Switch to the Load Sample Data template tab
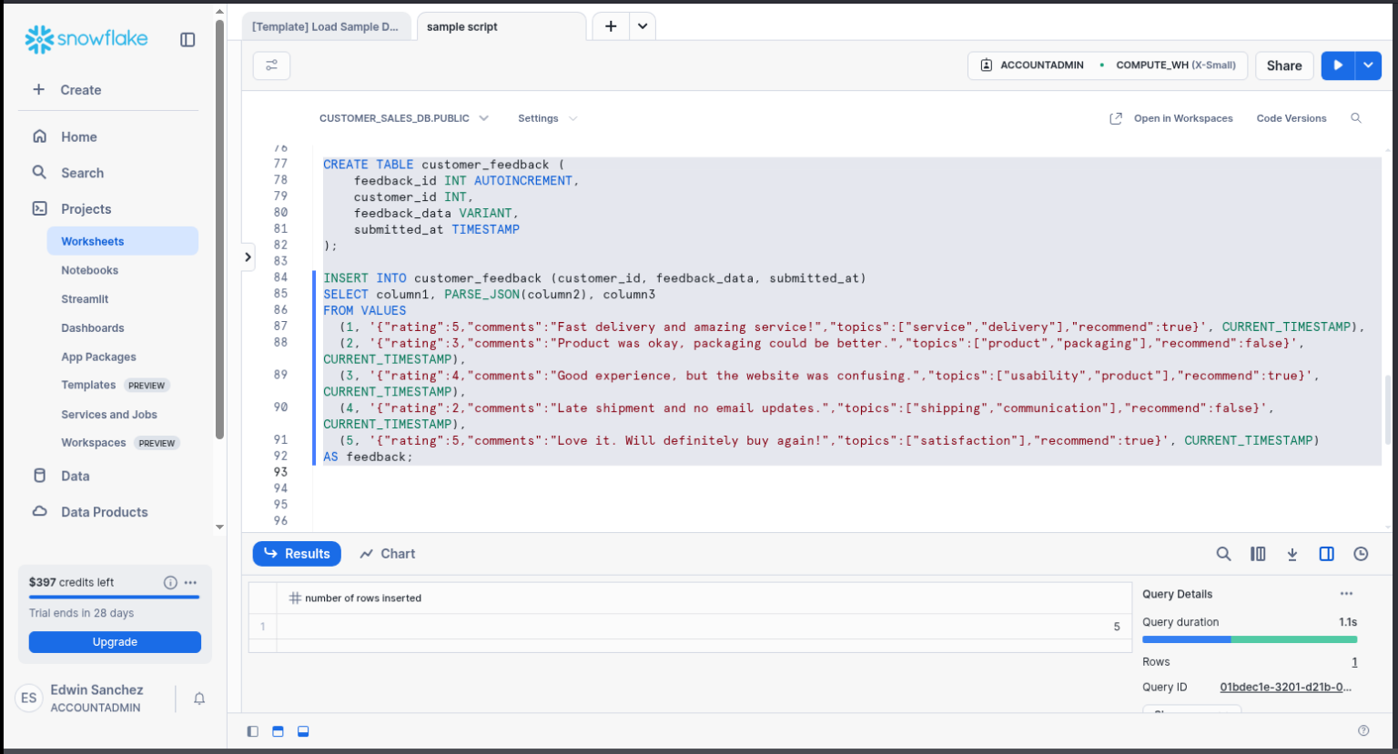Screen dimensions: 1398x754 coord(325,26)
